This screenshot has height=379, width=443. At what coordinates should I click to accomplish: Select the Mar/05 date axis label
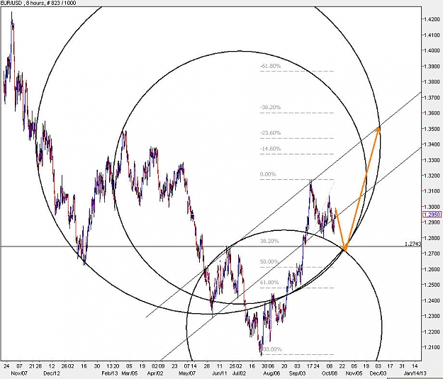pyautogui.click(x=130, y=373)
